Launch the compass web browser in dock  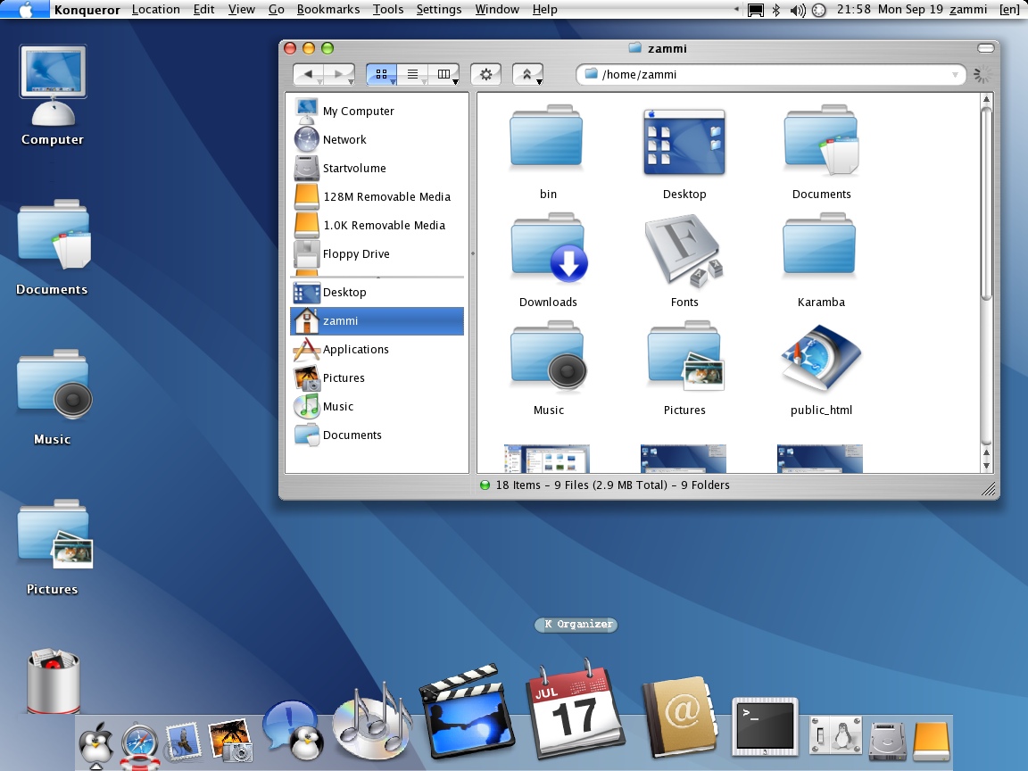click(x=139, y=745)
